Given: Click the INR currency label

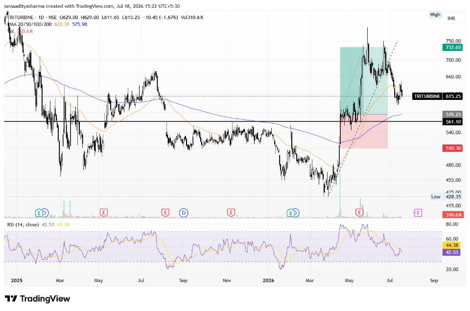Looking at the screenshot, I should (451, 18).
